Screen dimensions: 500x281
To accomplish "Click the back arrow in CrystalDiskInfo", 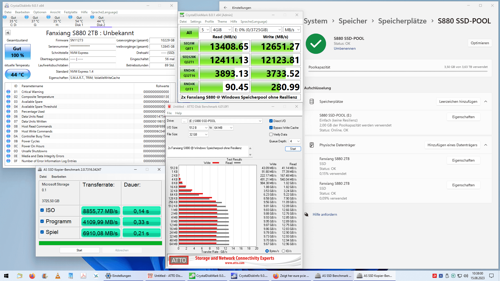I will tap(8, 33).
